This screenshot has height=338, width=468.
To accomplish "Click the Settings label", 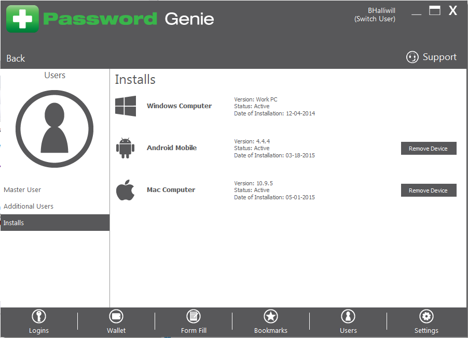I will (426, 331).
